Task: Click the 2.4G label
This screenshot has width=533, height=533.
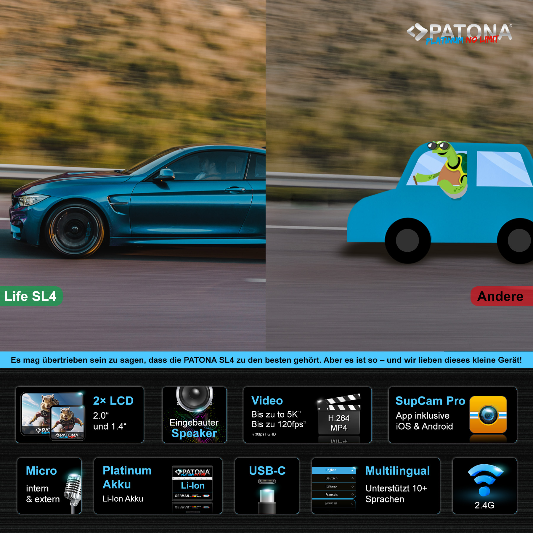Action: 484,505
